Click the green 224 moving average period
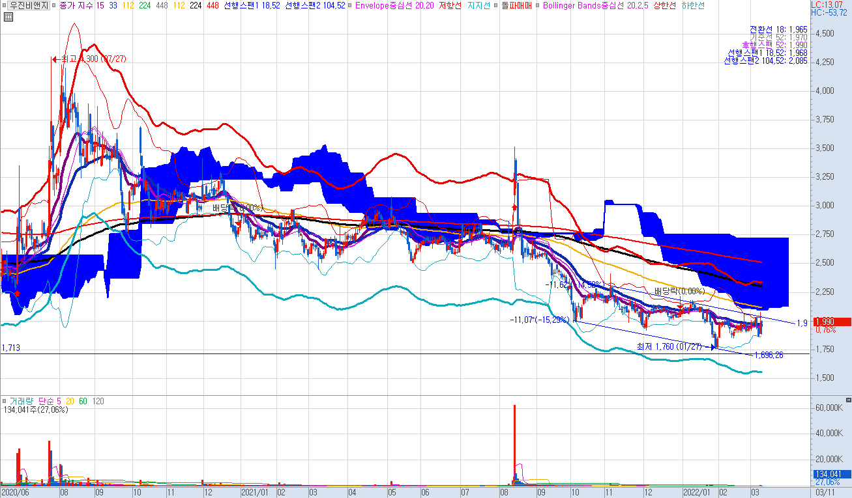This screenshot has width=852, height=498. click(x=145, y=5)
